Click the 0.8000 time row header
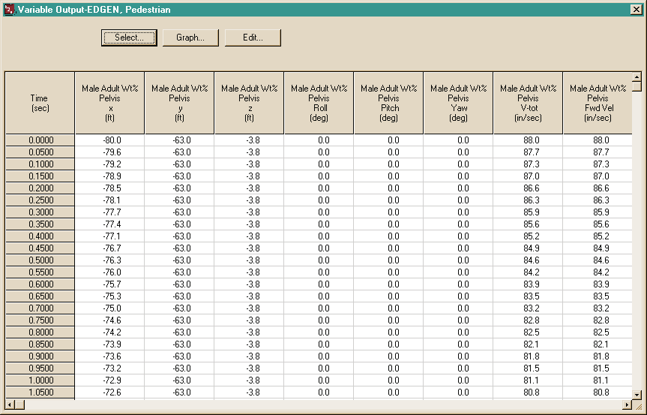647x415 pixels. (x=40, y=332)
